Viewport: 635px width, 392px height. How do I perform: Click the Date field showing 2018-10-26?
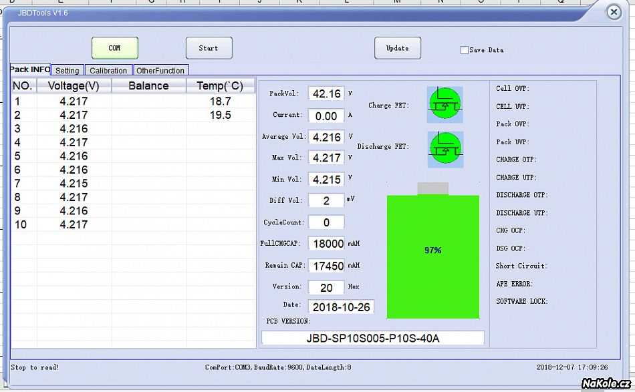coord(342,307)
